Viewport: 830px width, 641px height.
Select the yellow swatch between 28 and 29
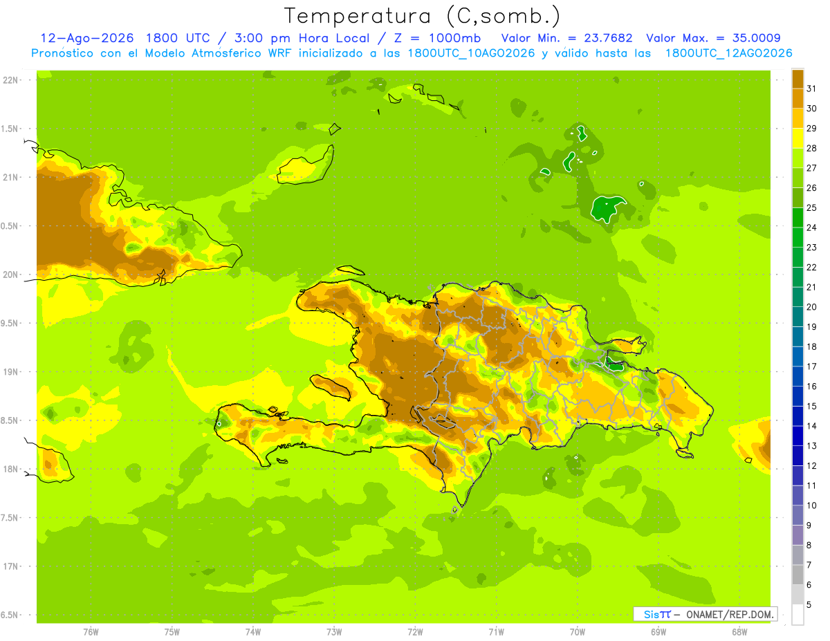pyautogui.click(x=797, y=138)
